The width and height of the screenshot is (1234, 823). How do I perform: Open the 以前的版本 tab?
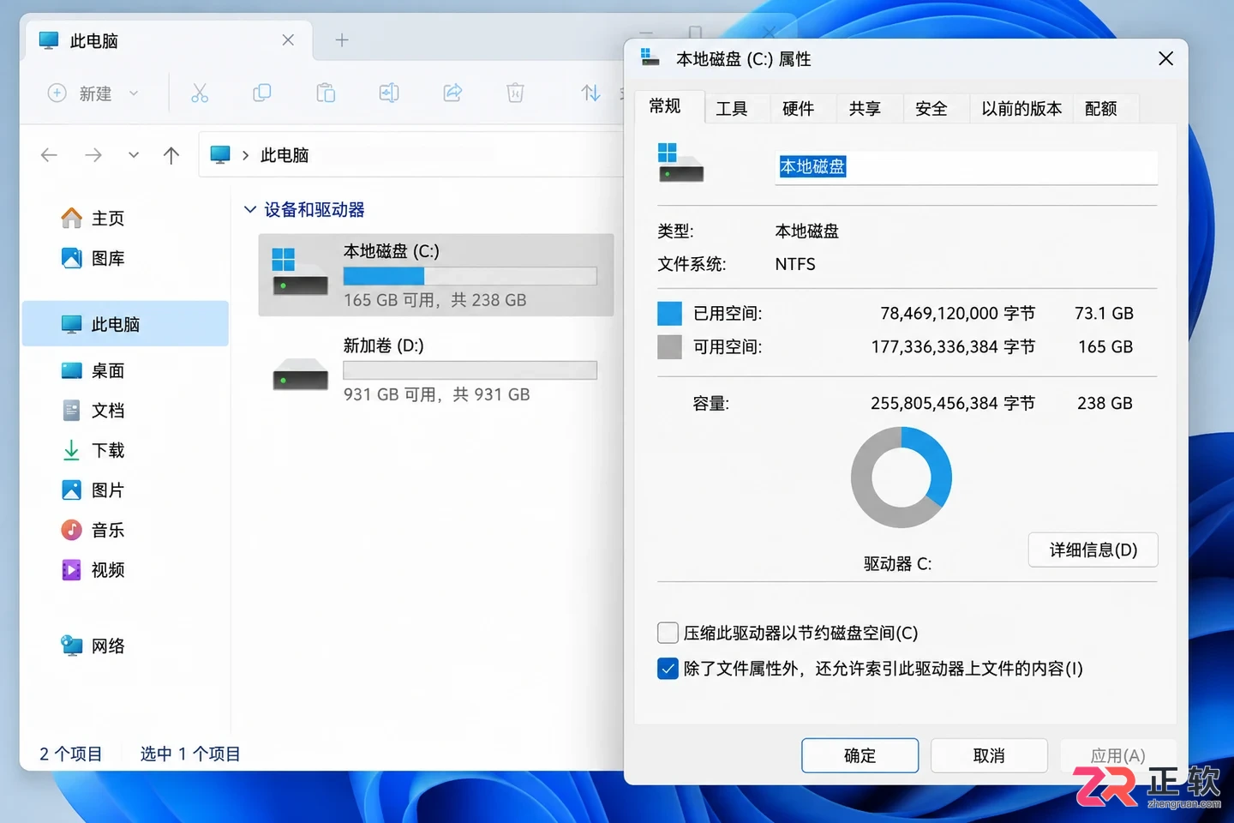(1021, 109)
